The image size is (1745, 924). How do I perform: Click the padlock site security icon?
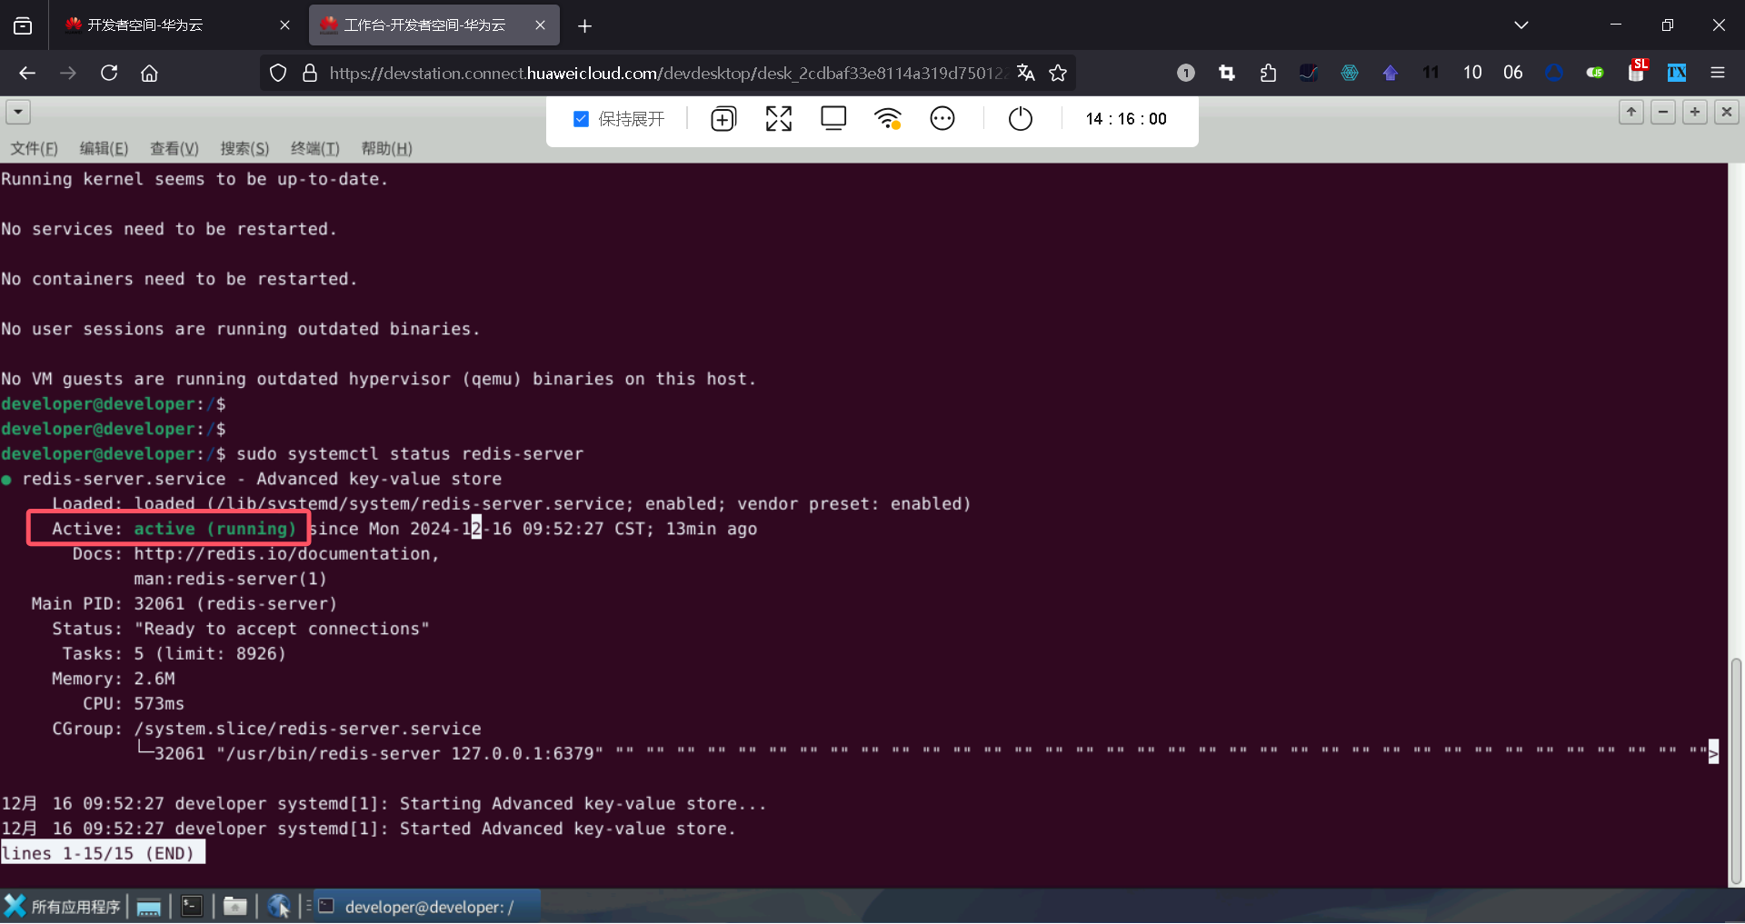coord(310,73)
